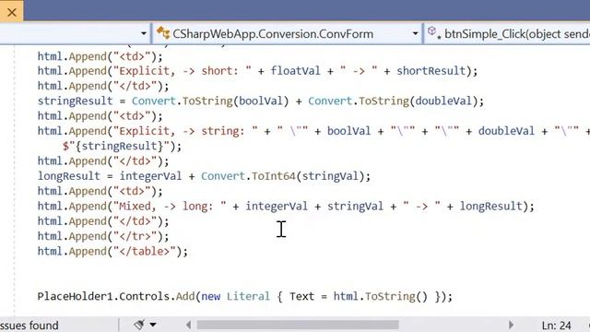
Task: Click the Explicit, -> string append line
Action: click(x=313, y=131)
